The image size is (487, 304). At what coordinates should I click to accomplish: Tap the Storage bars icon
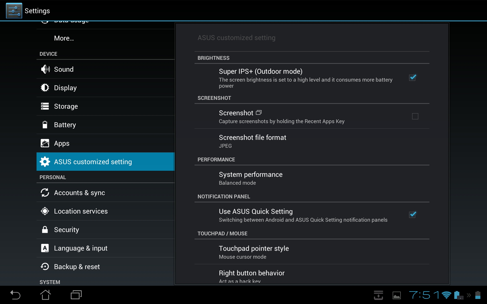point(45,106)
